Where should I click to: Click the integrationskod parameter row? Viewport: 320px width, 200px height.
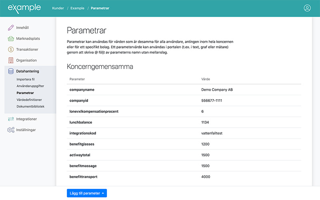(184, 133)
